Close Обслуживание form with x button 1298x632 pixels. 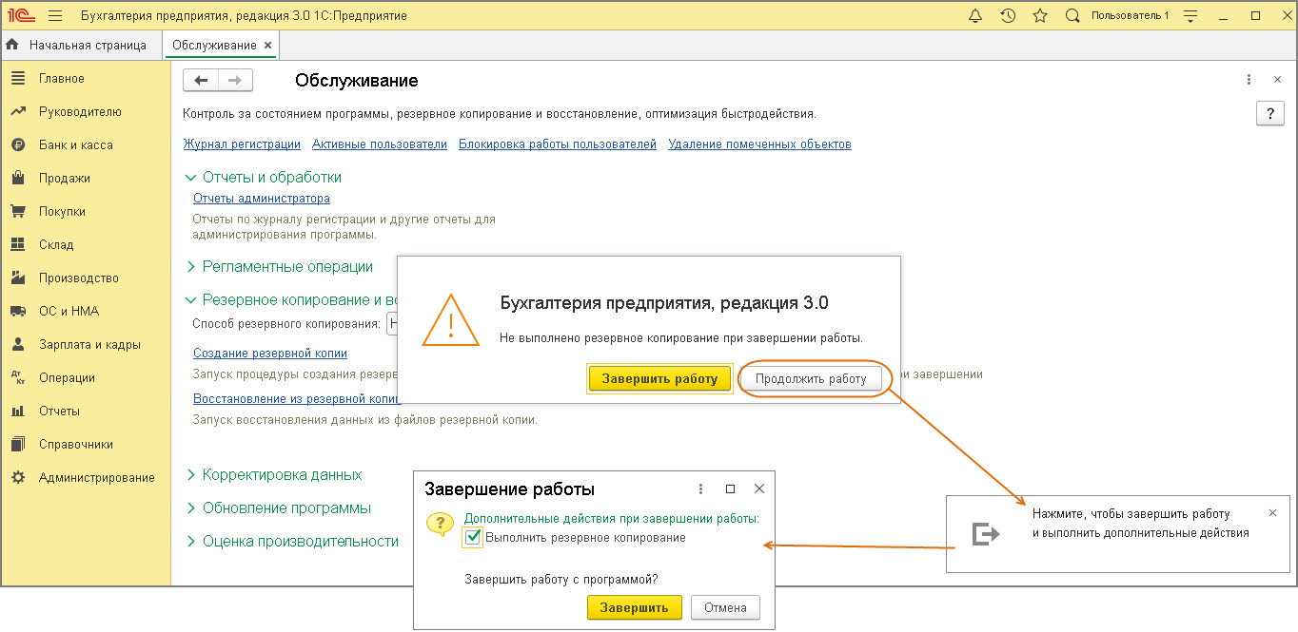click(1277, 81)
